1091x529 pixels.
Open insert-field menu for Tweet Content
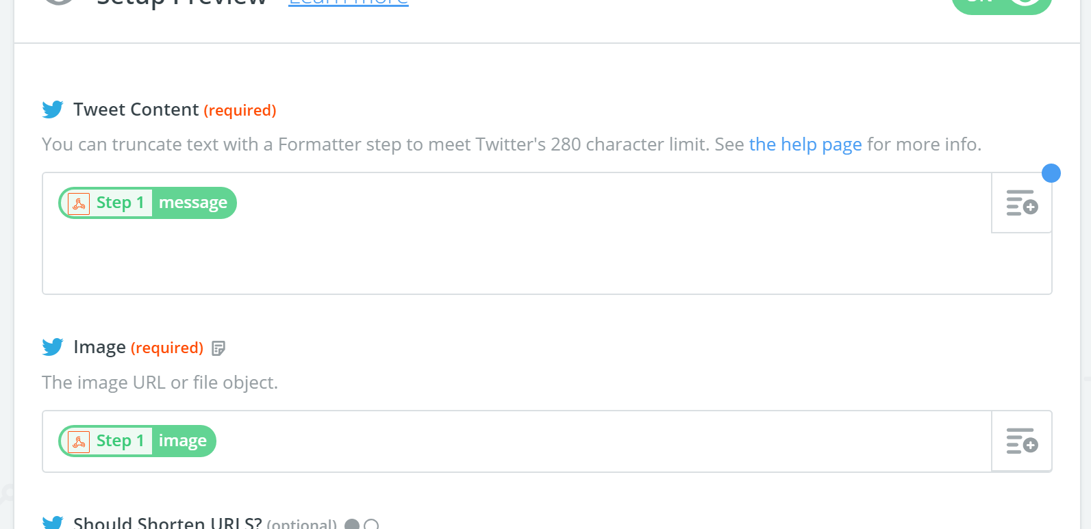pyautogui.click(x=1022, y=203)
